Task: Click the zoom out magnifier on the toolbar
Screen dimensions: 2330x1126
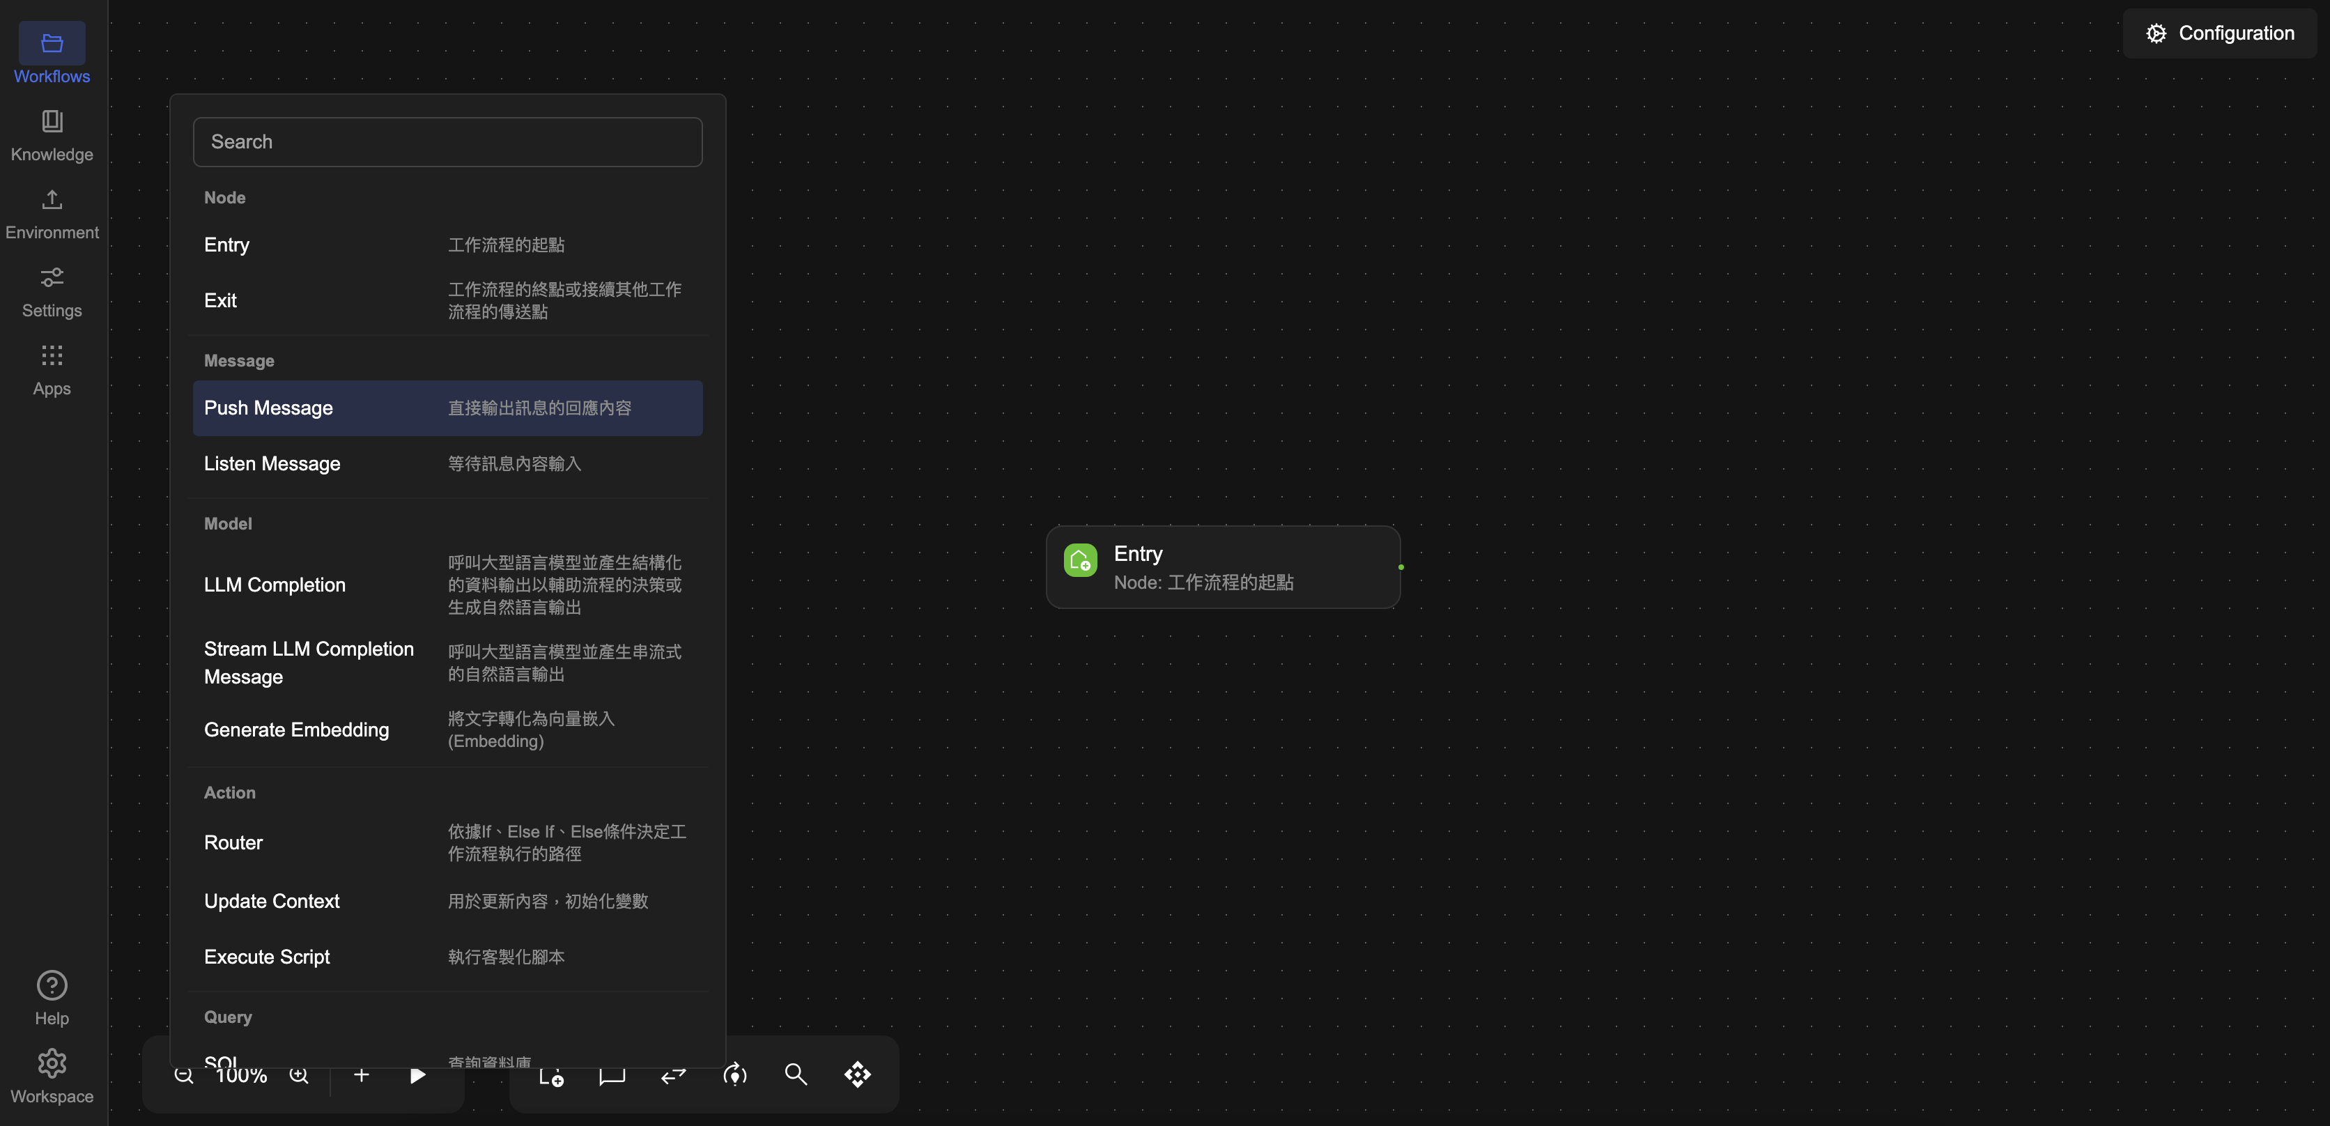Action: point(184,1074)
